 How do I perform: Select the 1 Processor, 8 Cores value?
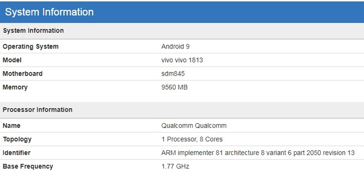tap(192, 139)
